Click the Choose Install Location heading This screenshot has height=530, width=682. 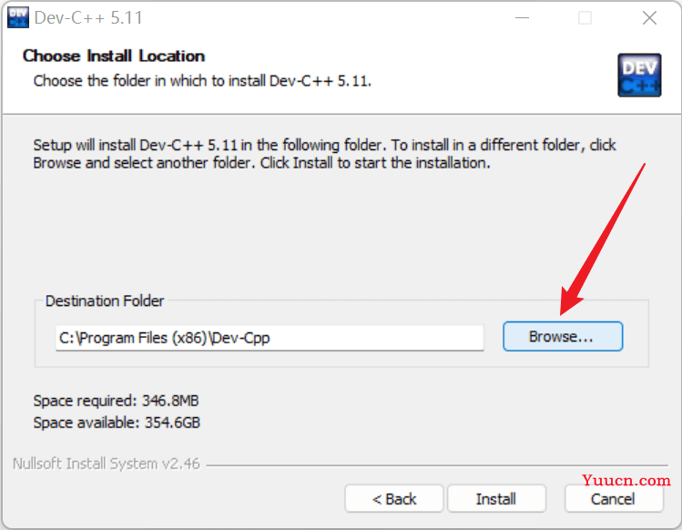click(x=114, y=56)
